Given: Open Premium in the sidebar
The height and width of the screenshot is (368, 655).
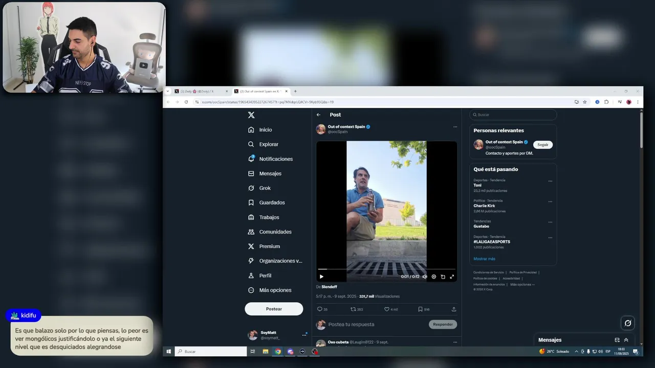Looking at the screenshot, I should point(264,246).
